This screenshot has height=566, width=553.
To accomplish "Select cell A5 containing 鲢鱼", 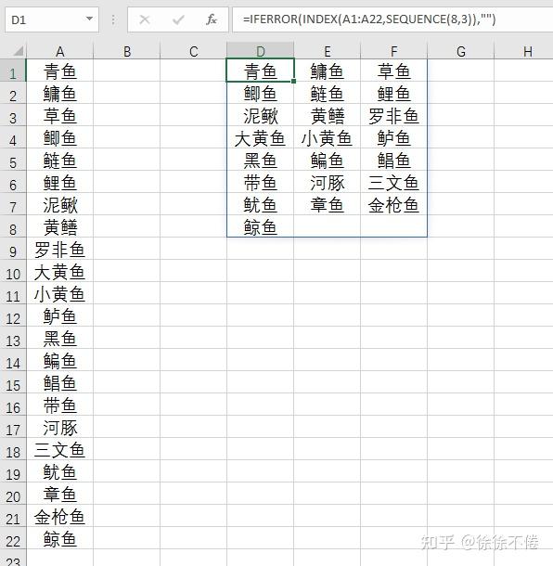I will (60, 160).
